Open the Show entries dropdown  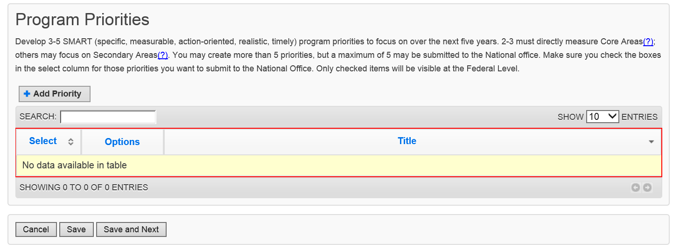[x=603, y=117]
